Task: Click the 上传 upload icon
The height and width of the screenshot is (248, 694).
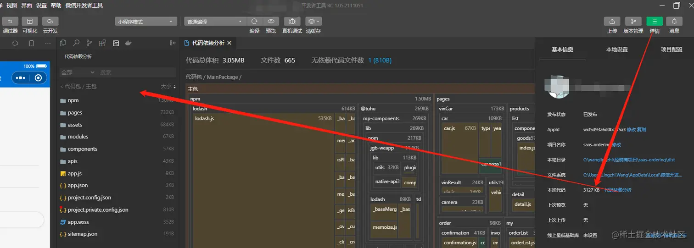Action: [x=612, y=21]
